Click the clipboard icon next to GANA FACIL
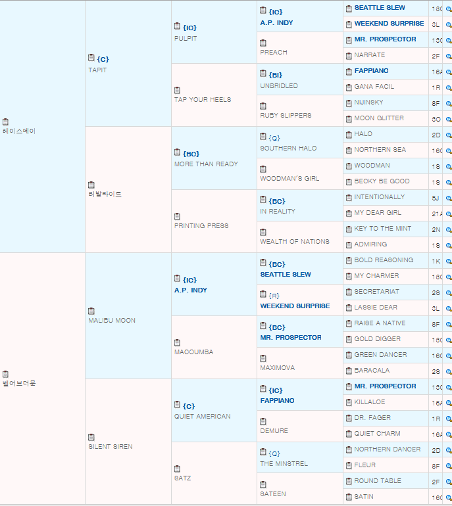The height and width of the screenshot is (506, 452). [349, 88]
